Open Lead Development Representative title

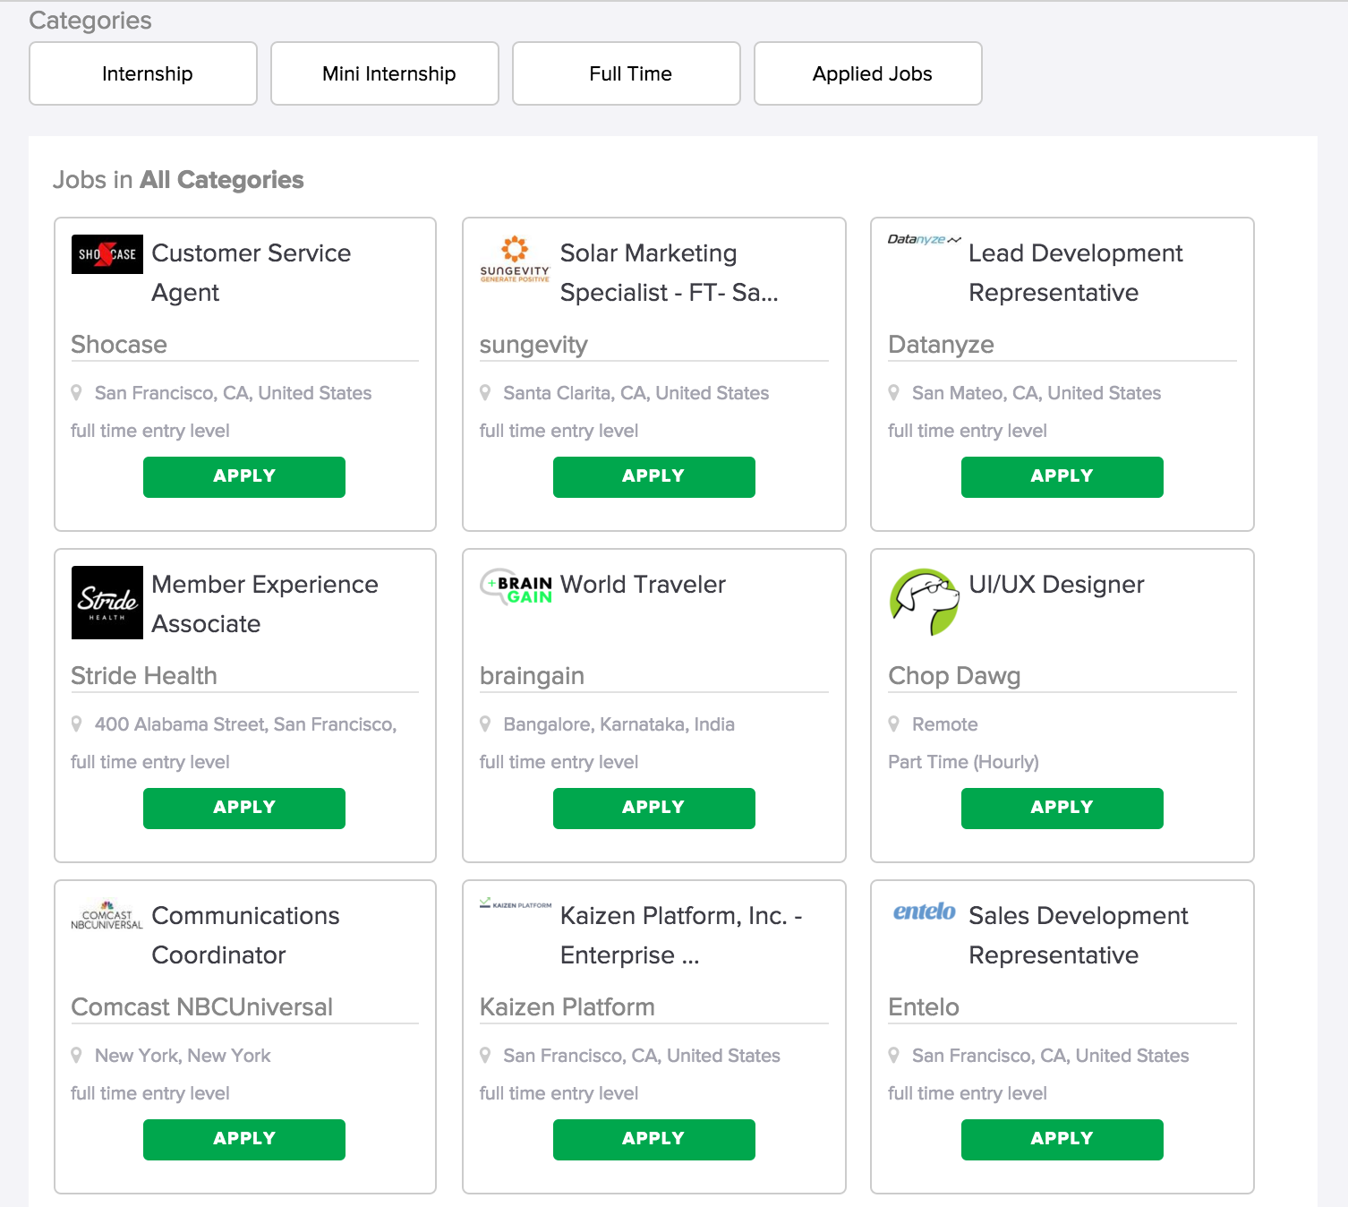(x=1076, y=273)
